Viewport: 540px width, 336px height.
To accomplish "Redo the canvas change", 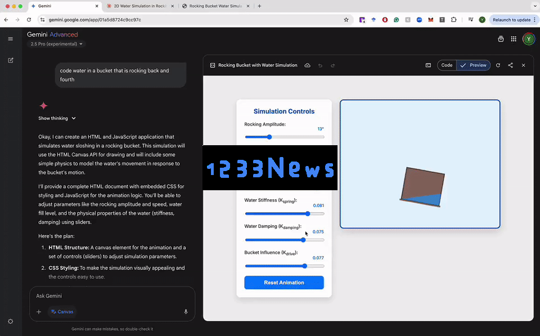I will pos(332,65).
